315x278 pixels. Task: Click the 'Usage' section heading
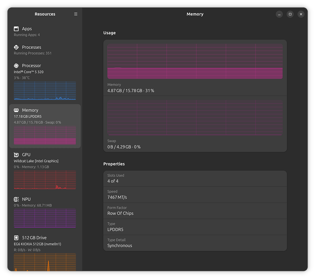(x=109, y=33)
